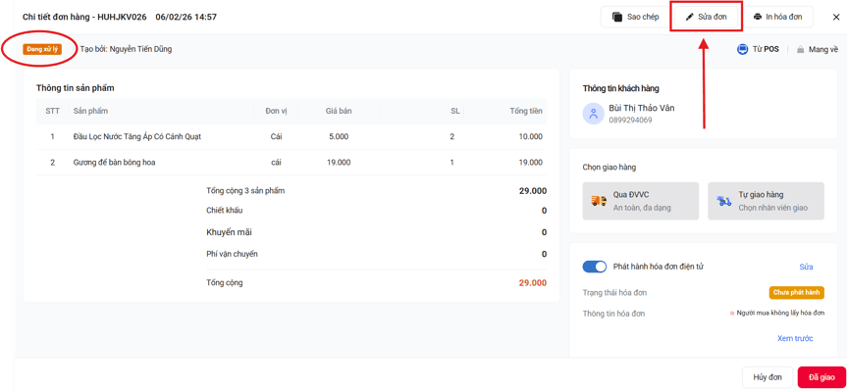The image size is (847, 392).
Task: Click the pencil icon in Sửa đơn
Action: [x=689, y=17]
